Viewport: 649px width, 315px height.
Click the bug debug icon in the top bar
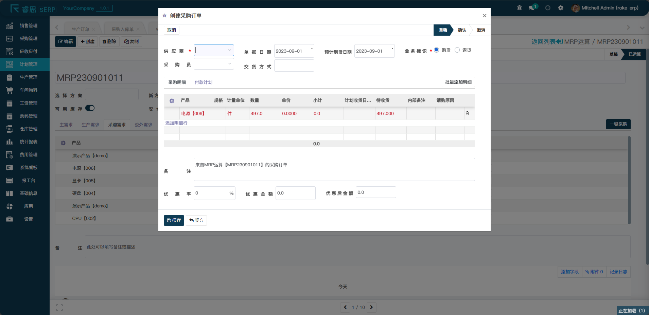tap(519, 8)
